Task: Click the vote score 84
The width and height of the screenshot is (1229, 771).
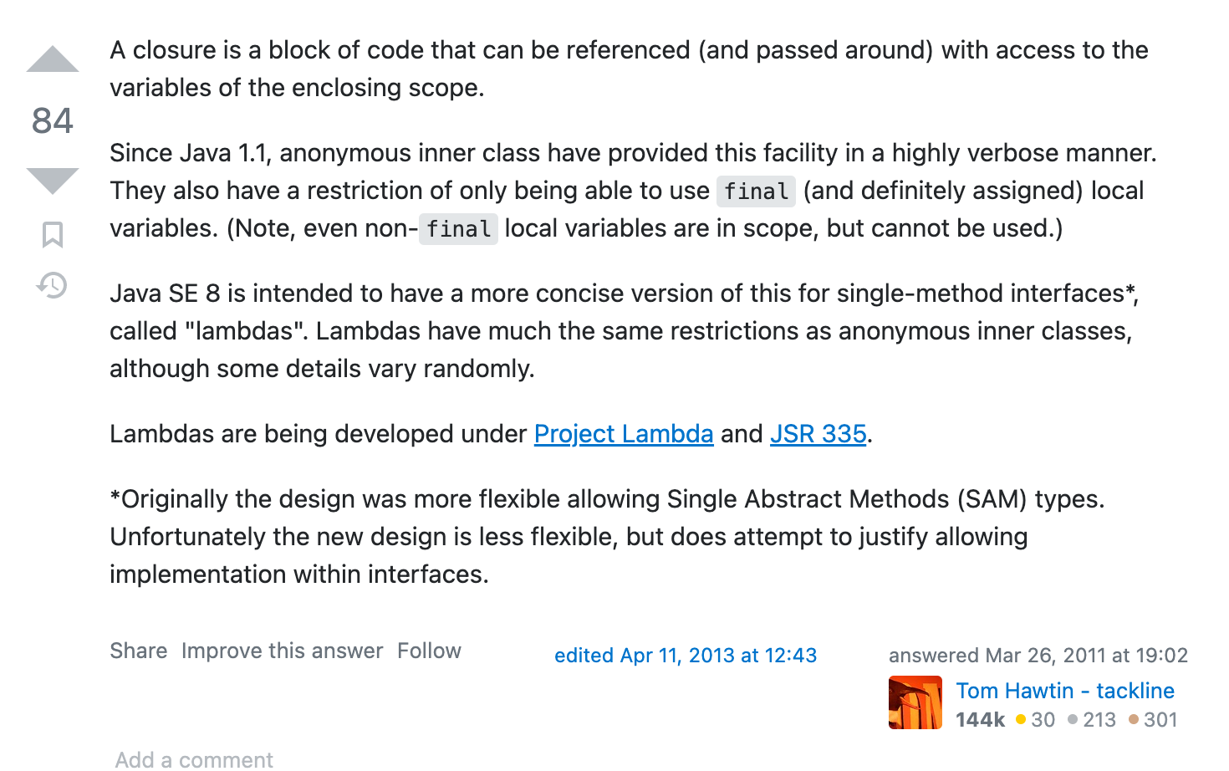Action: pos(53,120)
